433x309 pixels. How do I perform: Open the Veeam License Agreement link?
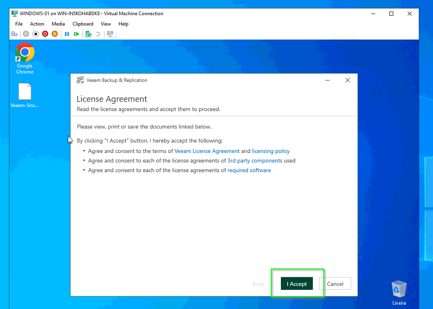point(207,151)
